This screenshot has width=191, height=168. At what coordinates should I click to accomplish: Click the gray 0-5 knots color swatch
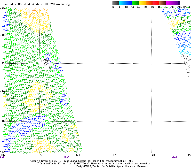pos(116,3)
